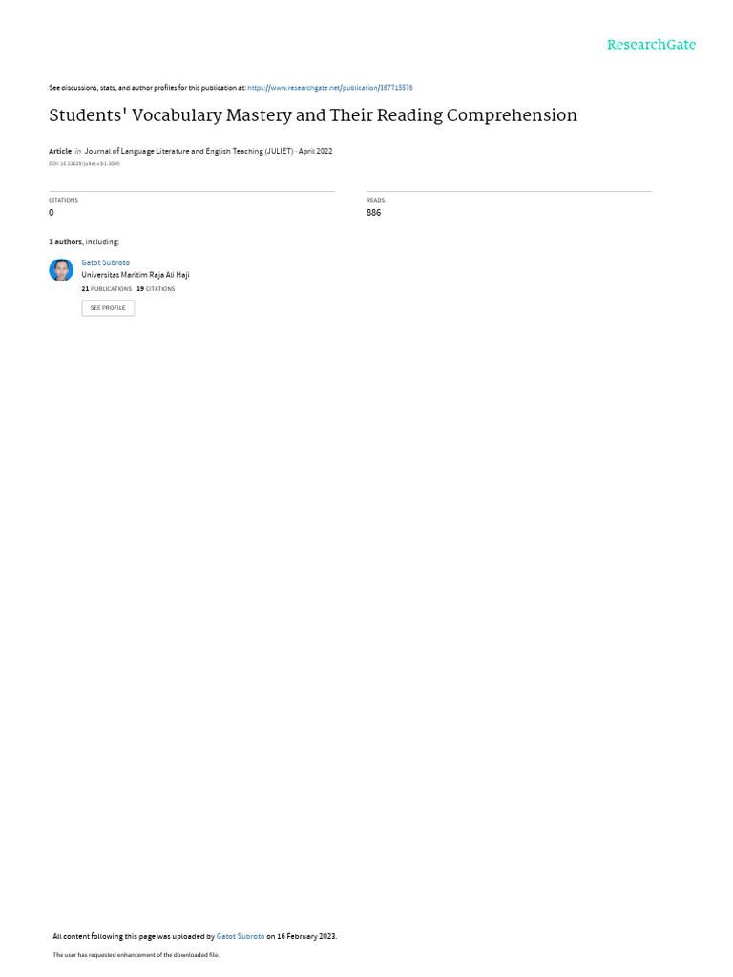733x977 pixels.
Task: Click the READS heading label
Action: pos(375,200)
